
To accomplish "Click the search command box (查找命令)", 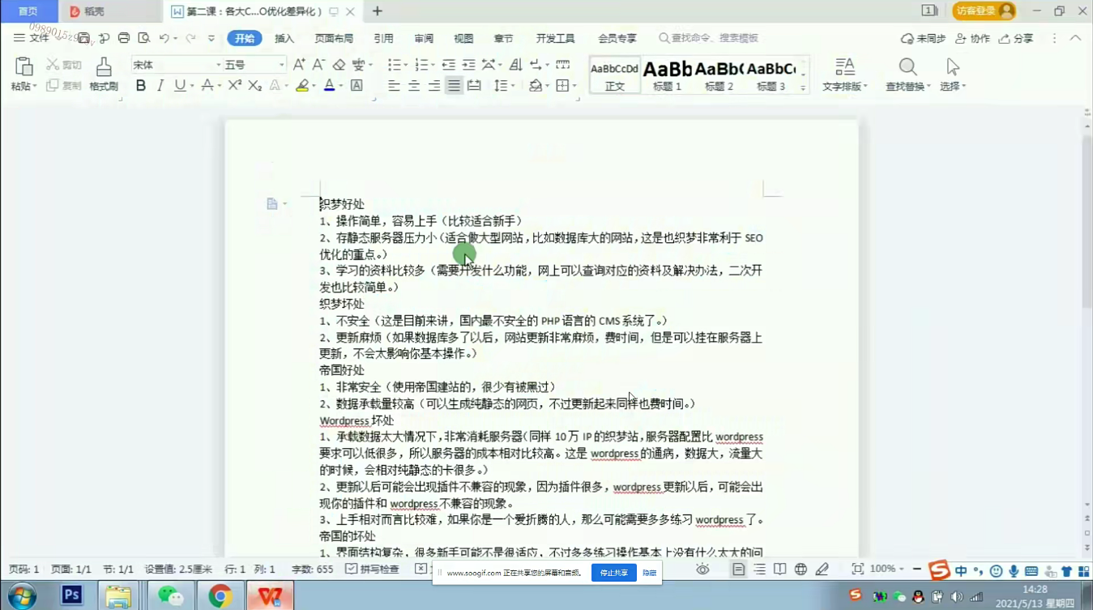I will [709, 38].
